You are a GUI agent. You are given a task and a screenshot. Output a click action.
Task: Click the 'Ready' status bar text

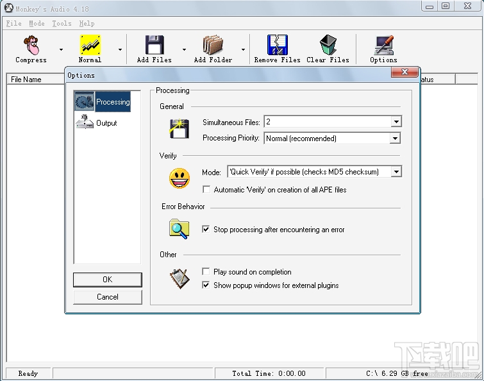click(x=28, y=373)
